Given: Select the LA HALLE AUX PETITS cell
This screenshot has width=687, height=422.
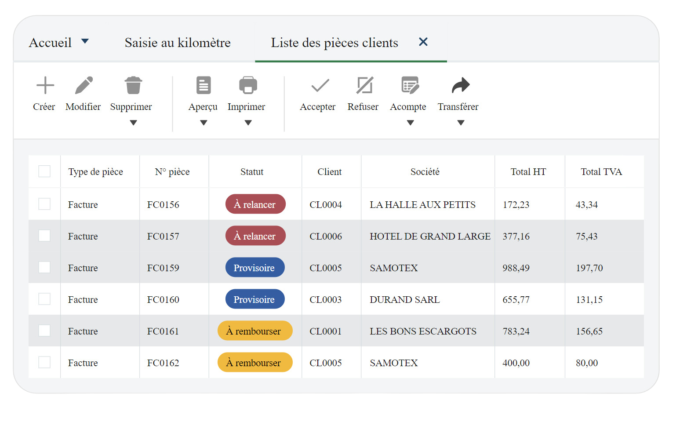Looking at the screenshot, I should click(423, 204).
